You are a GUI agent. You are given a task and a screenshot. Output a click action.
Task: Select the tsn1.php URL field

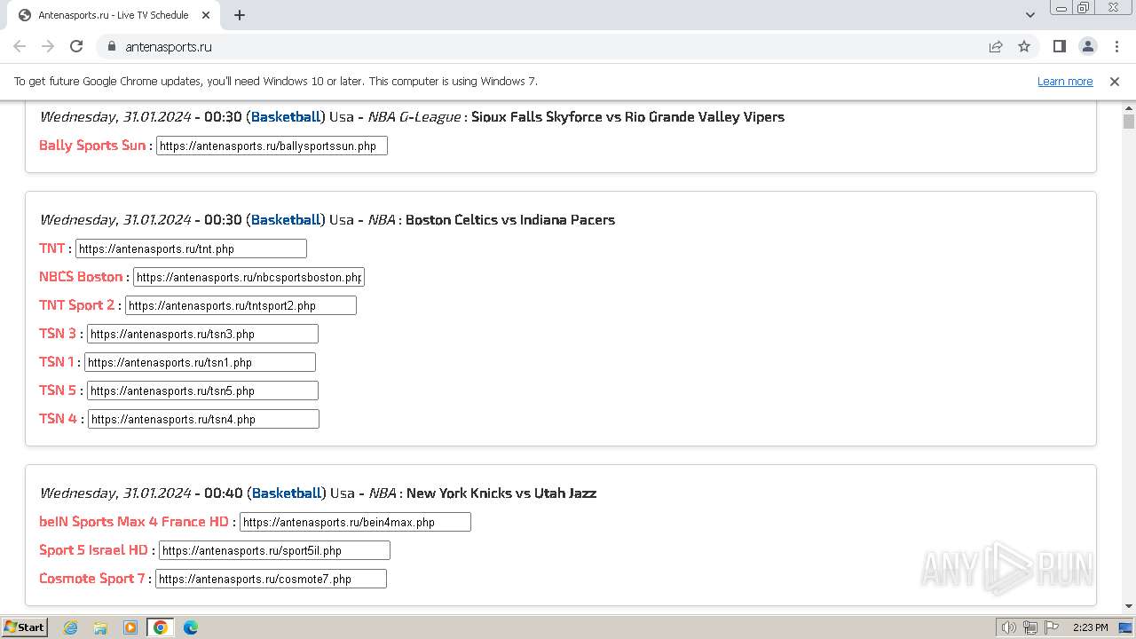[200, 362]
